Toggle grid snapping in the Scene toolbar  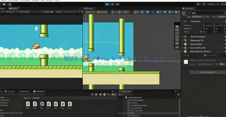[x=119, y=12]
